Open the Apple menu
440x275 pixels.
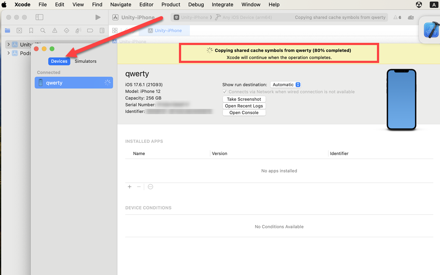click(4, 4)
